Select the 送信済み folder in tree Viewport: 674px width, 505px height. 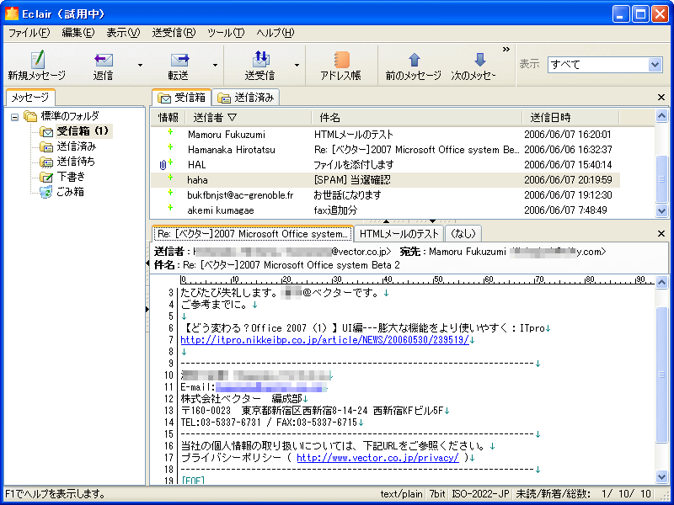click(68, 146)
